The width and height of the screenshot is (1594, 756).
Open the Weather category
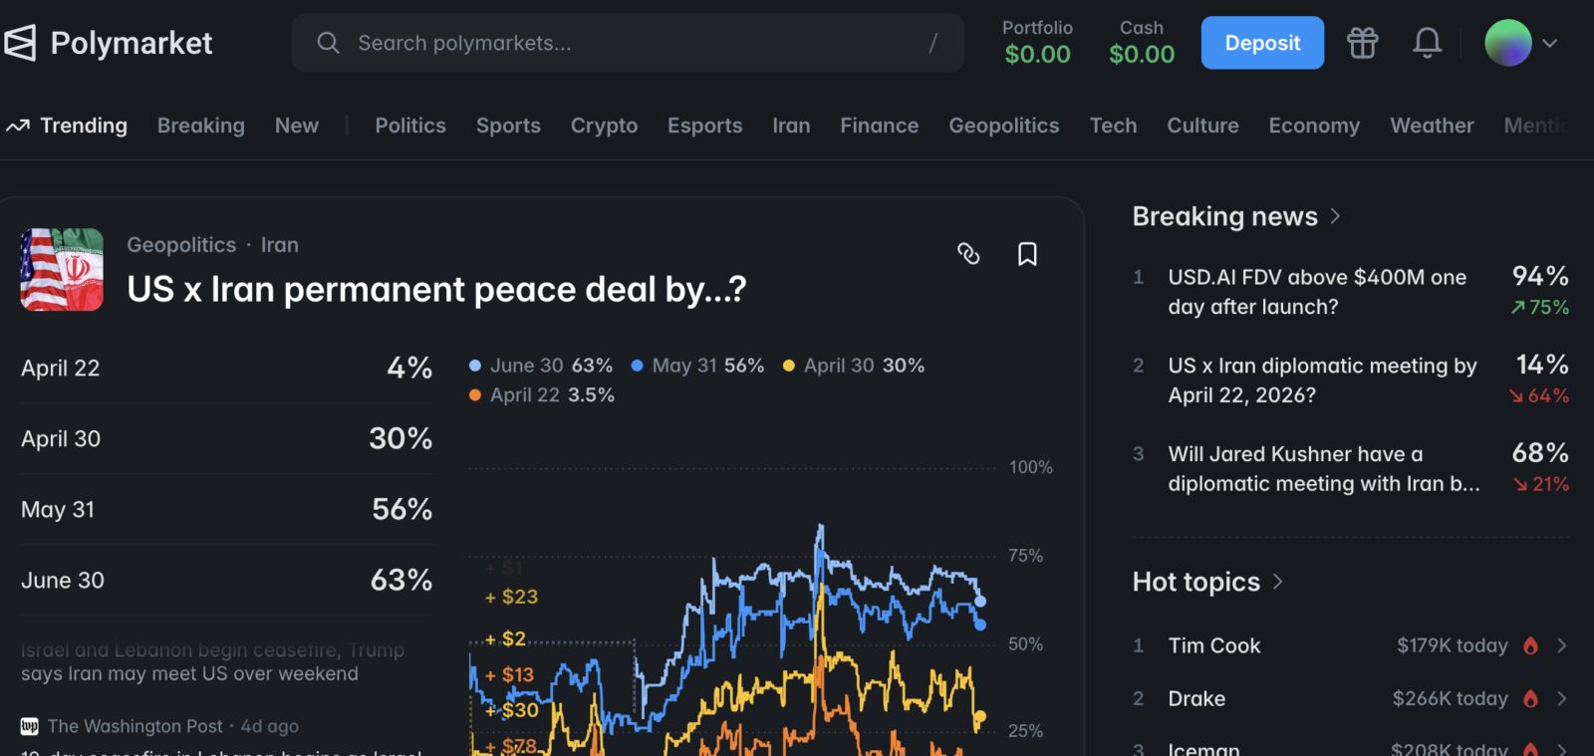[1432, 126]
